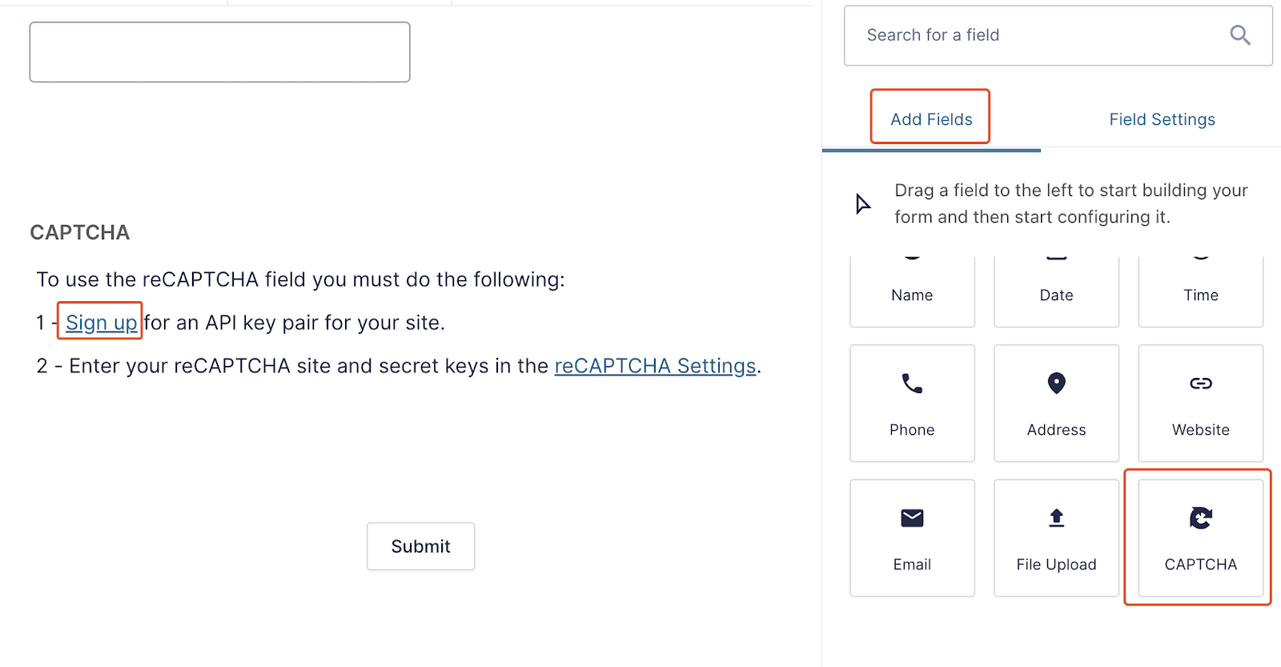Image resolution: width=1281 pixels, height=667 pixels.
Task: Add the Date field button
Action: point(1056,293)
